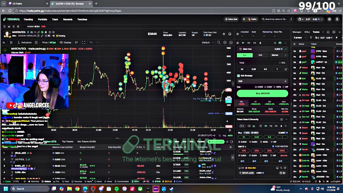Toggle the Exit Strategy checkbox
Image resolution: width=343 pixels, height=193 pixels.
pyautogui.click(x=238, y=76)
